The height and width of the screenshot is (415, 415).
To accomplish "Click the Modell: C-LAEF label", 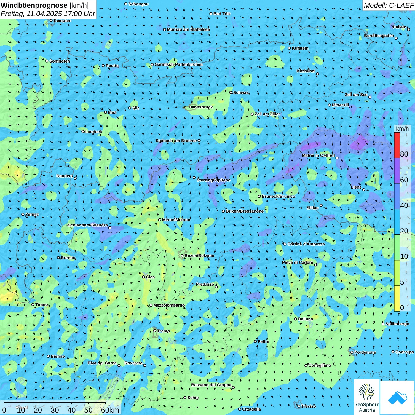I will 388,5.
